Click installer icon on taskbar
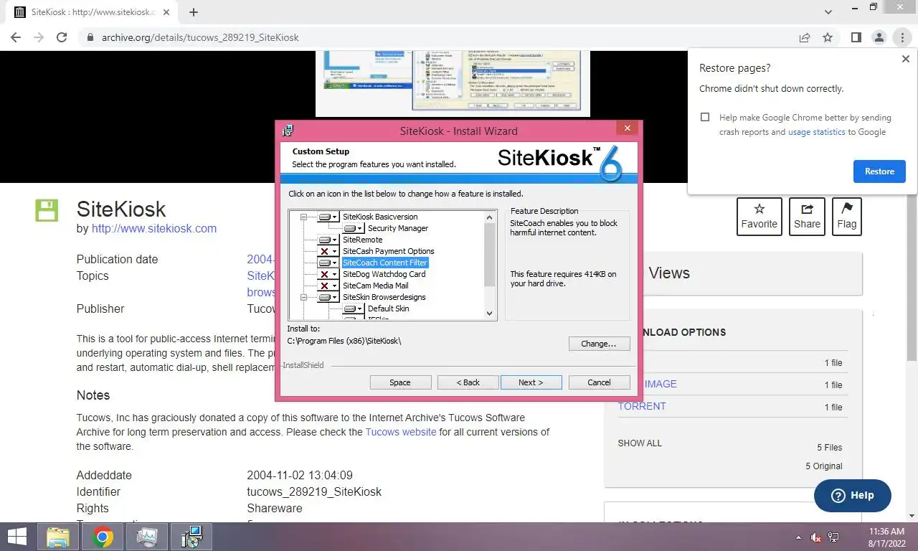The width and height of the screenshot is (918, 551). [x=191, y=537]
